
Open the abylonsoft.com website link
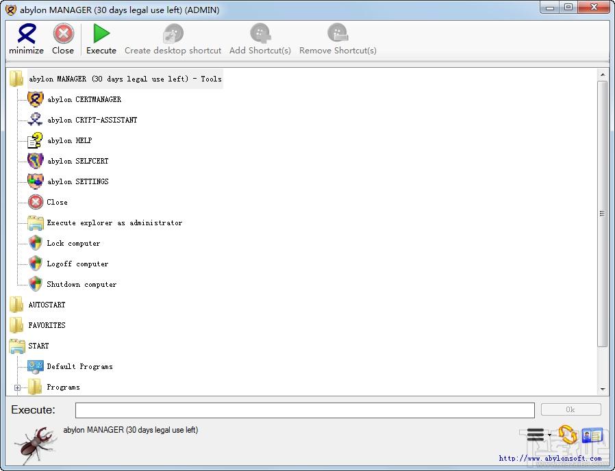pyautogui.click(x=550, y=458)
